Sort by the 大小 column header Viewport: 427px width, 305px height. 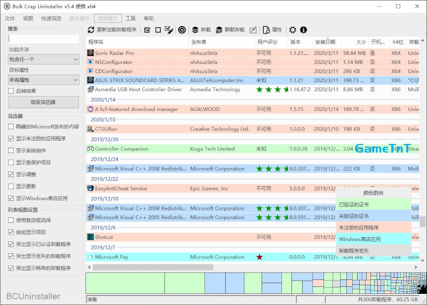[355, 42]
